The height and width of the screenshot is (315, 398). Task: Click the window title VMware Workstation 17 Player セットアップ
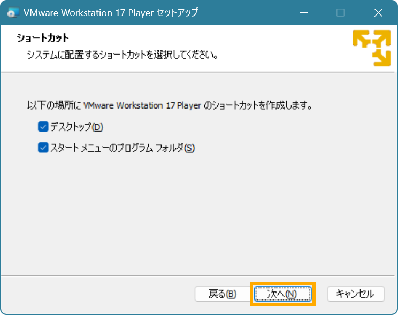click(x=111, y=12)
